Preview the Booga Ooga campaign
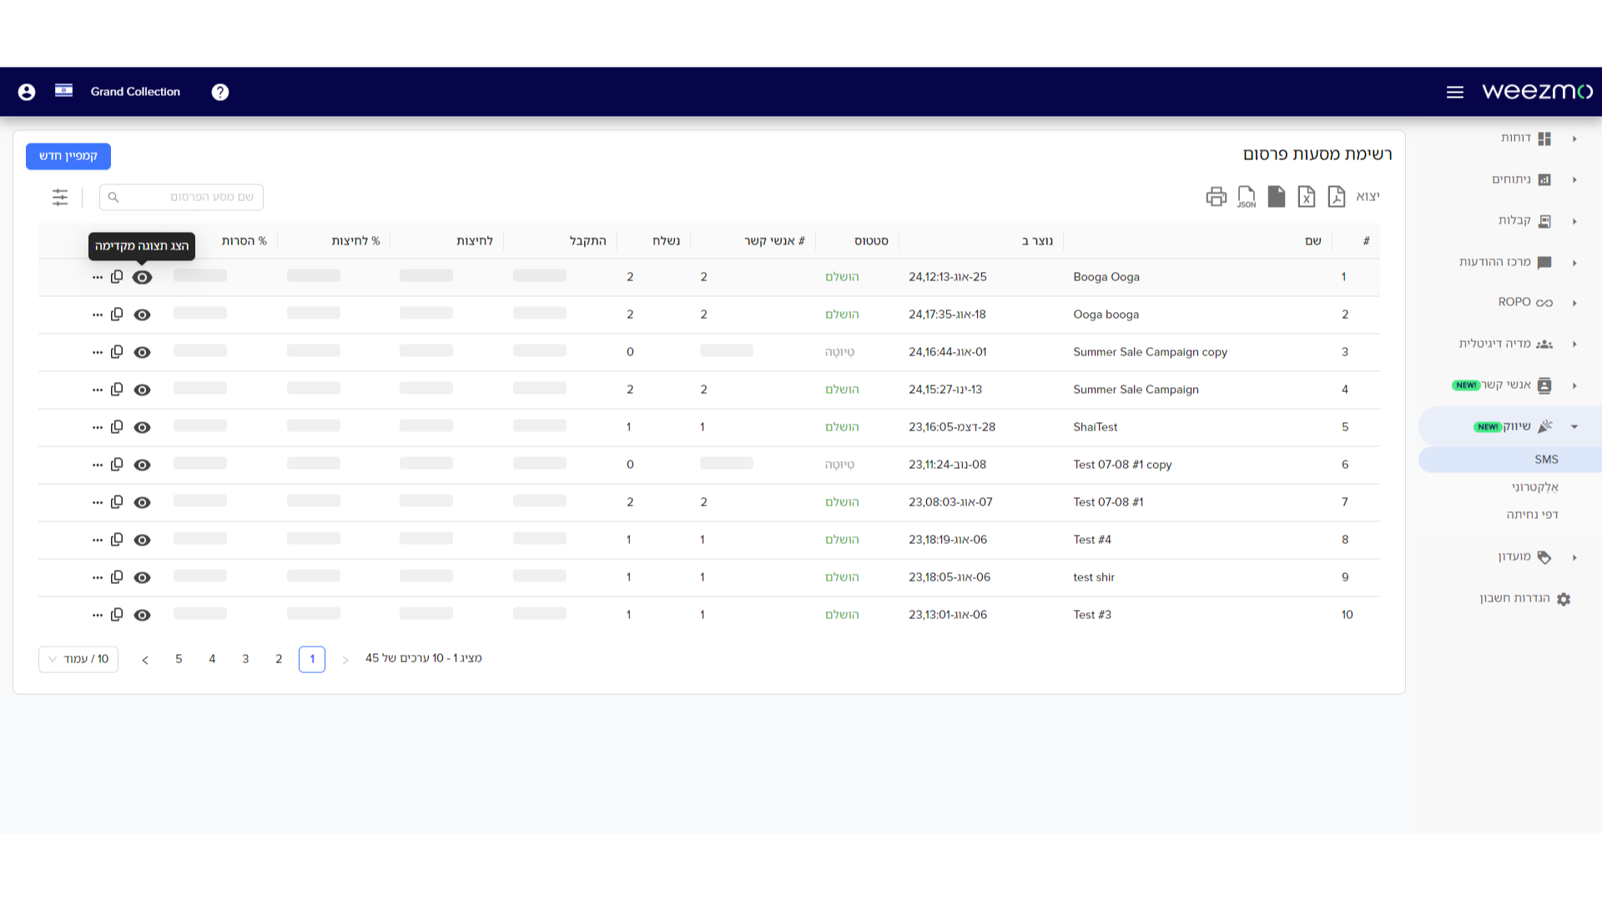 [x=143, y=277]
